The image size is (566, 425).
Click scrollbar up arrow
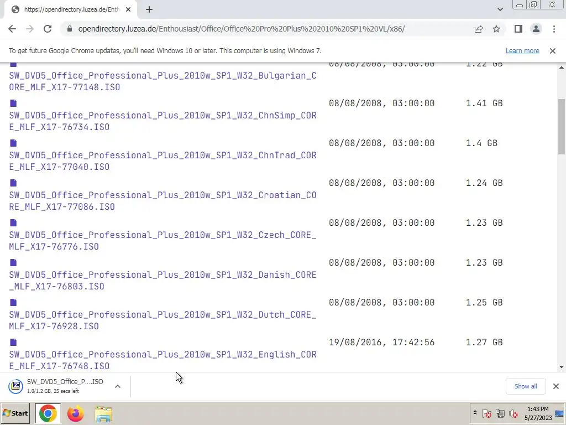(x=562, y=67)
